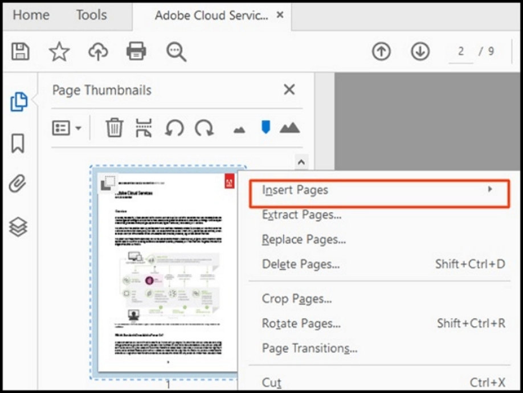
Task: Delete the selected page thumbnail
Action: click(114, 128)
